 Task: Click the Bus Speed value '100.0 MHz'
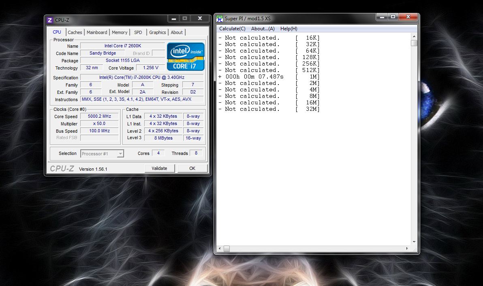click(100, 131)
